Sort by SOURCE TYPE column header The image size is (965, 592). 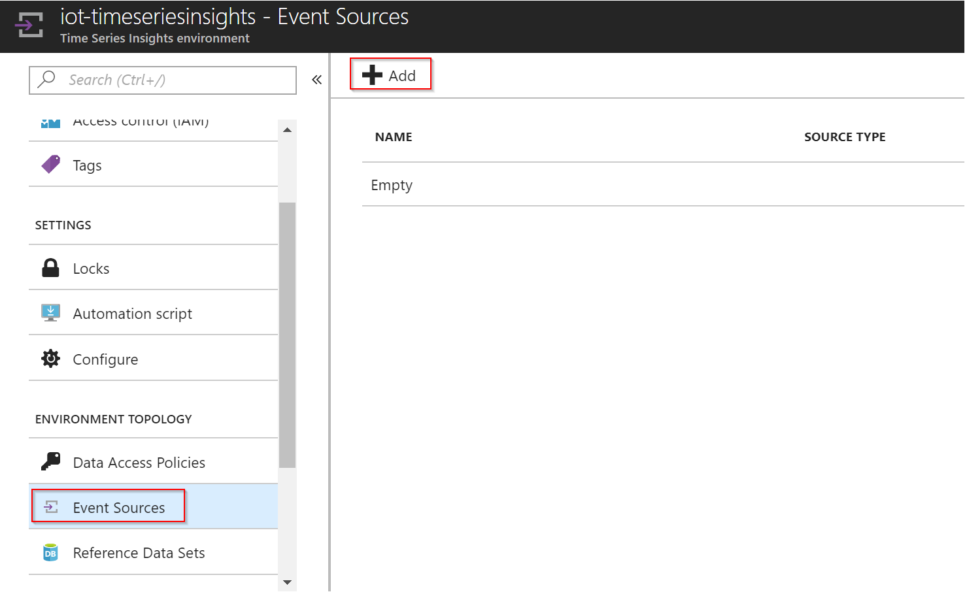tap(845, 137)
